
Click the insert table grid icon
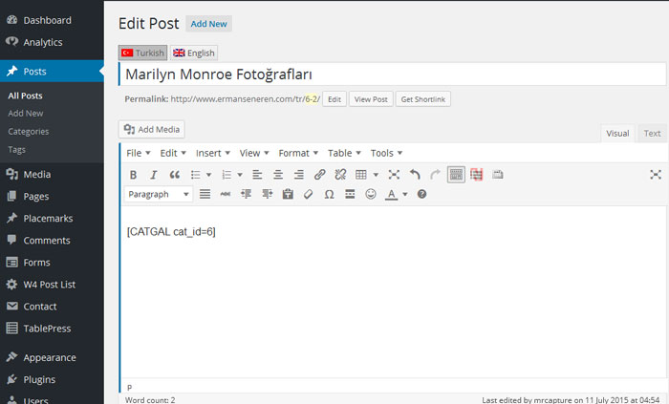coord(361,175)
